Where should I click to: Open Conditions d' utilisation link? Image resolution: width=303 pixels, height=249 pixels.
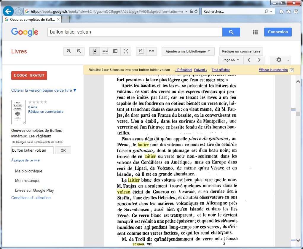pyautogui.click(x=31, y=198)
